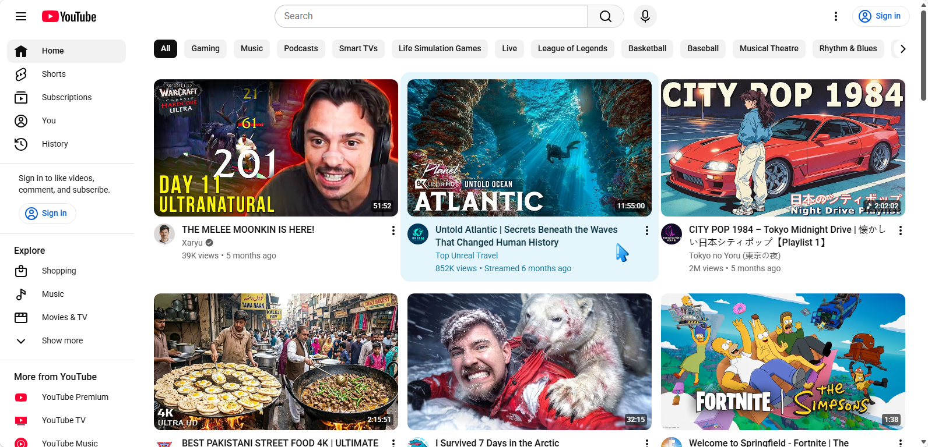Select the Music filter chip

[x=252, y=48]
